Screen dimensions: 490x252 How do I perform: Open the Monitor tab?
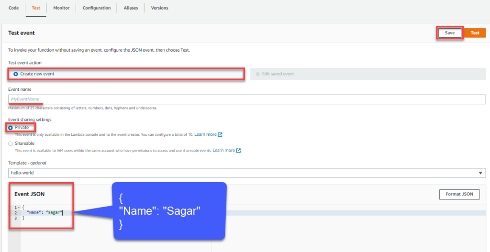point(61,8)
